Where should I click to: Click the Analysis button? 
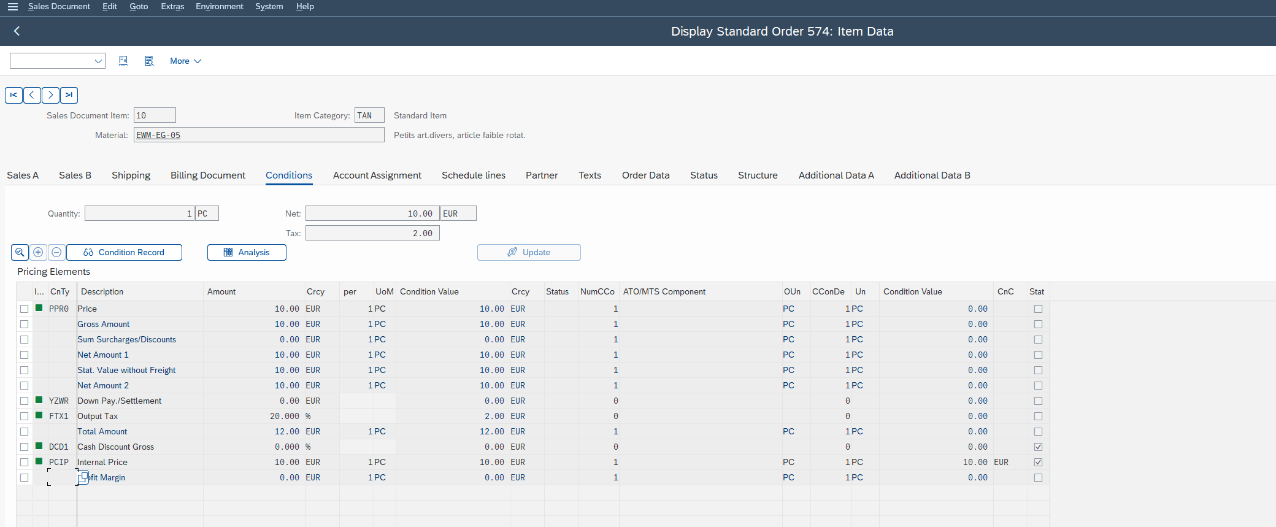point(247,252)
